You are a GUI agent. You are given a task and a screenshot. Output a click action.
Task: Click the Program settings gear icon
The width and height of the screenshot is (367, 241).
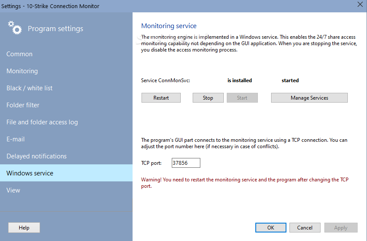coord(15,28)
